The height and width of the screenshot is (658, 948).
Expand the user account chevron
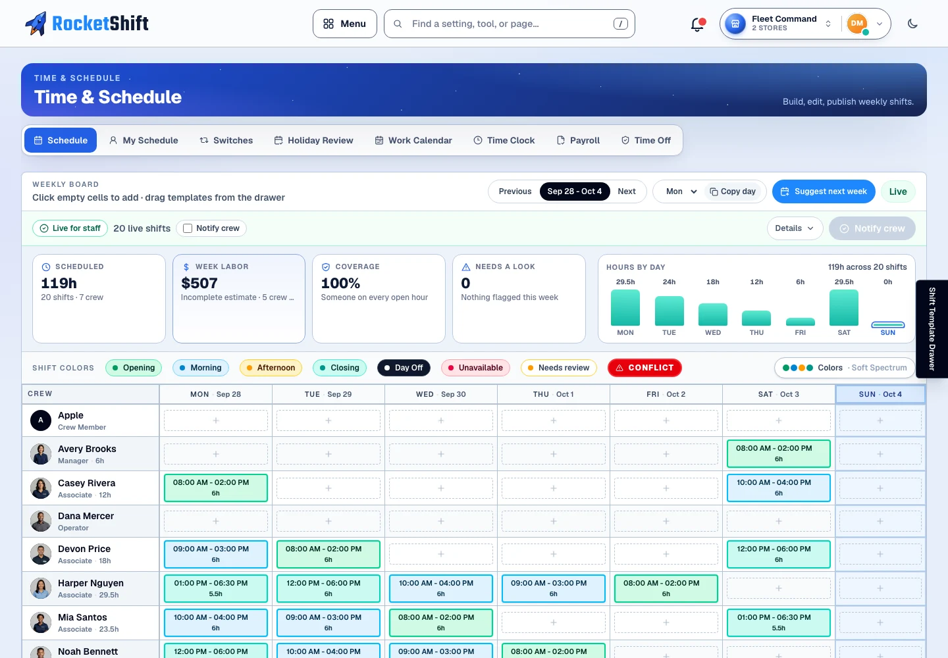(x=880, y=24)
